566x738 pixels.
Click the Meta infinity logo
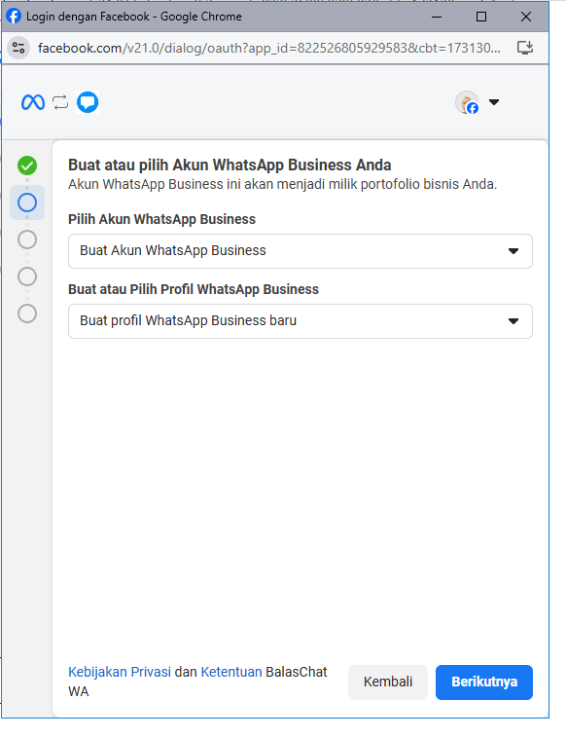click(33, 102)
